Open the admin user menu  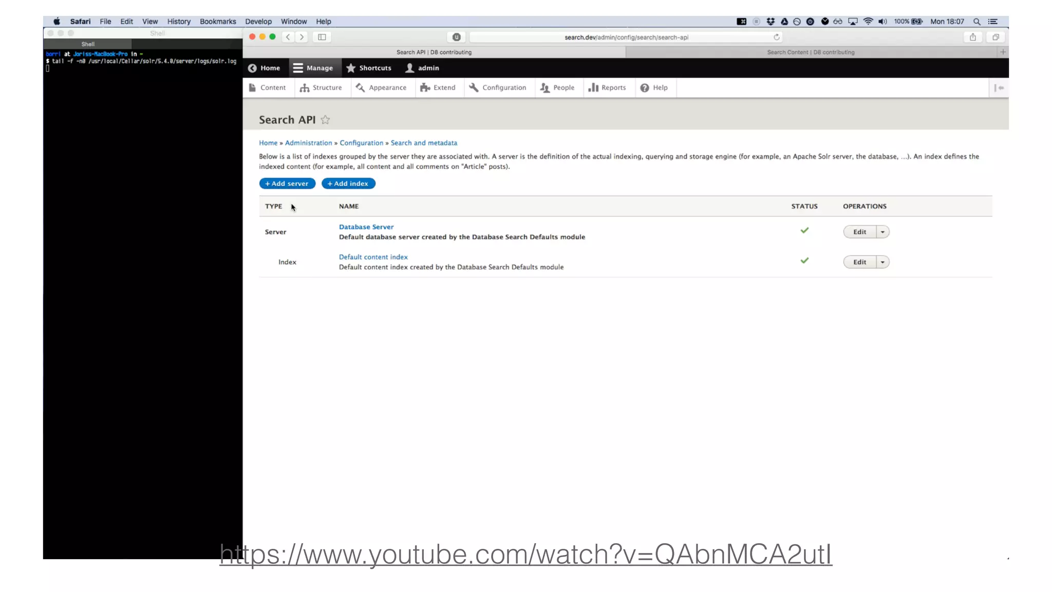(422, 68)
